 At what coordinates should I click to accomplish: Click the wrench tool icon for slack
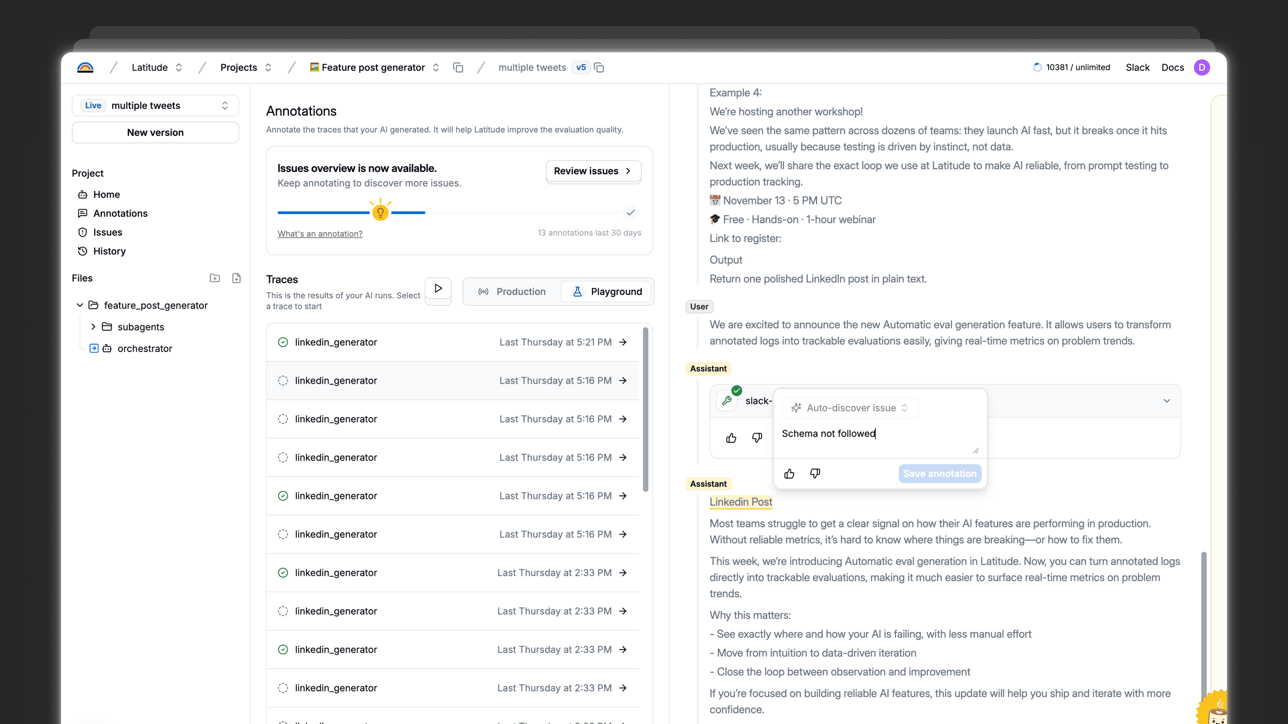(727, 401)
